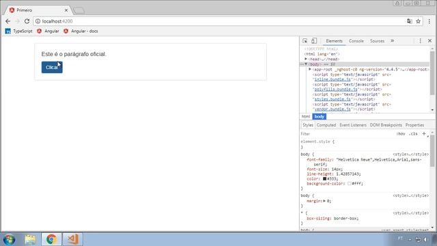Open the Properties sub-tab

click(414, 125)
